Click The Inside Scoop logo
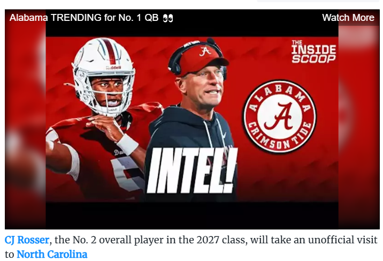This screenshot has height=261, width=383. 313,51
